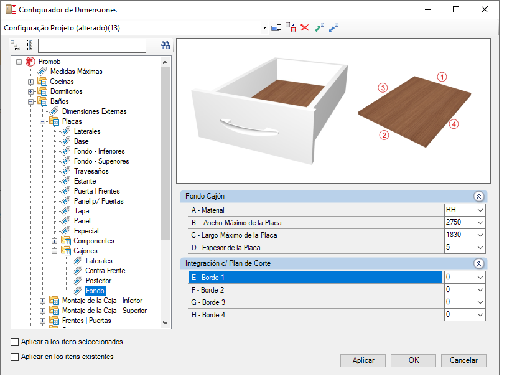Image resolution: width=517 pixels, height=384 pixels.
Task: Open the F - Borde 2 dropdown
Action: click(x=480, y=289)
